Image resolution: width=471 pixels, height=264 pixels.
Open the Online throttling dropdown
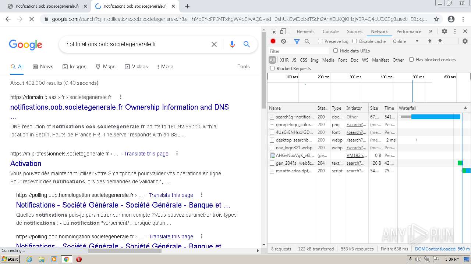pyautogui.click(x=406, y=41)
